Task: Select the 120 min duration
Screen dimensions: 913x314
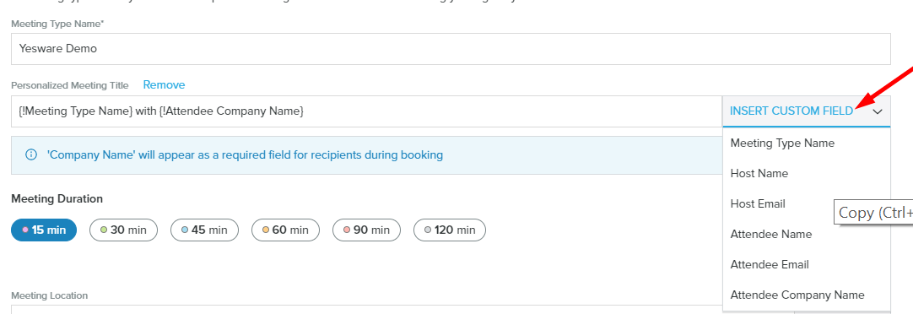Action: click(450, 230)
